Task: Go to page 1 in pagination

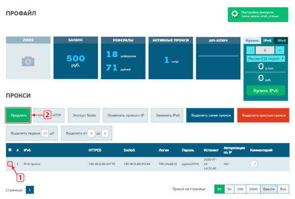Action: coord(29,189)
